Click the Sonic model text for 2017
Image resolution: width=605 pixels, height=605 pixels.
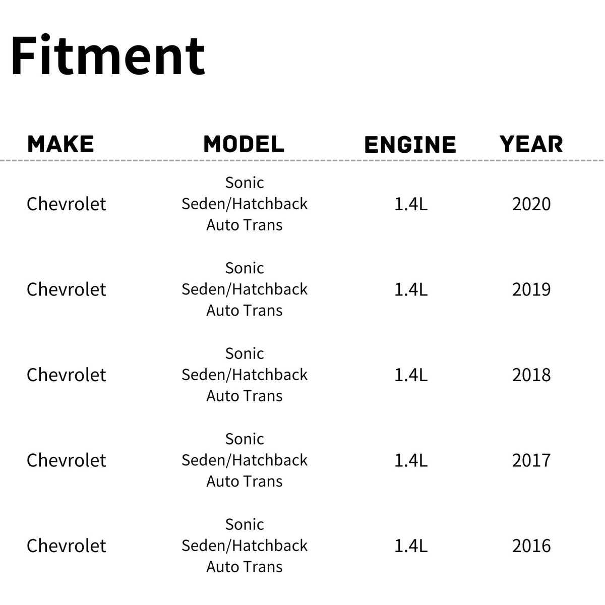pyautogui.click(x=245, y=439)
